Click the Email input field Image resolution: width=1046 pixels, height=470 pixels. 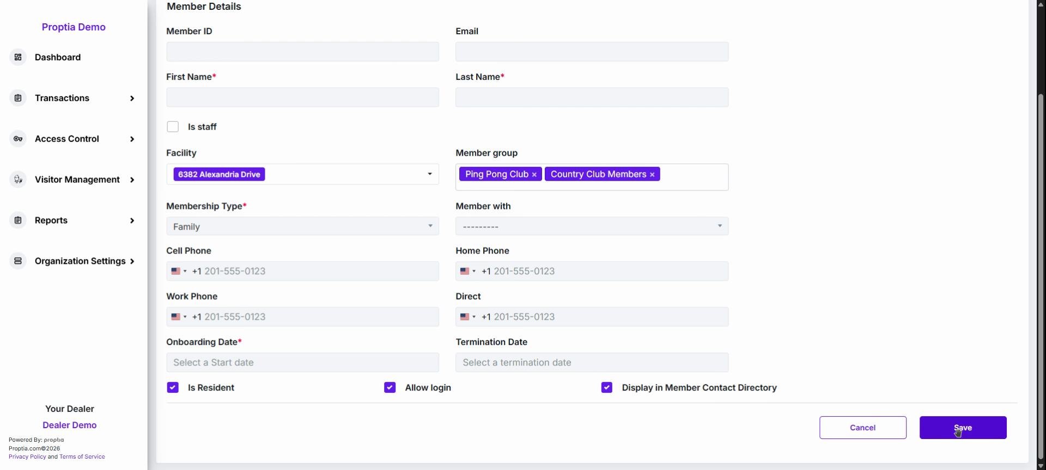592,52
